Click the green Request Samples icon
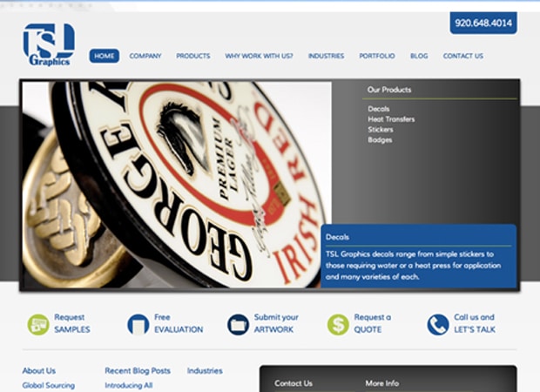 coord(38,324)
